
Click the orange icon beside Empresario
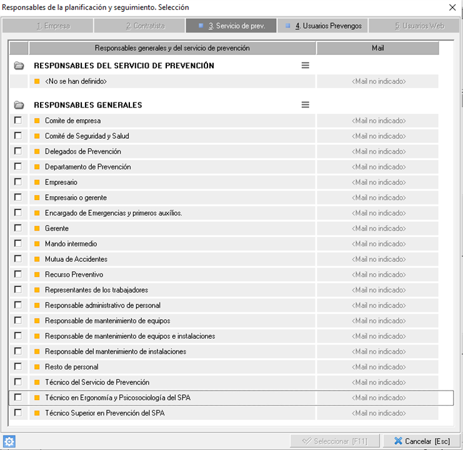[37, 182]
